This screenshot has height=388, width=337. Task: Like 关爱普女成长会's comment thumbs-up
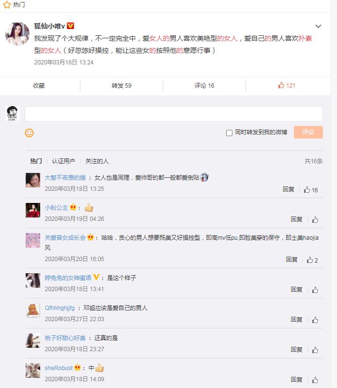[310, 260]
